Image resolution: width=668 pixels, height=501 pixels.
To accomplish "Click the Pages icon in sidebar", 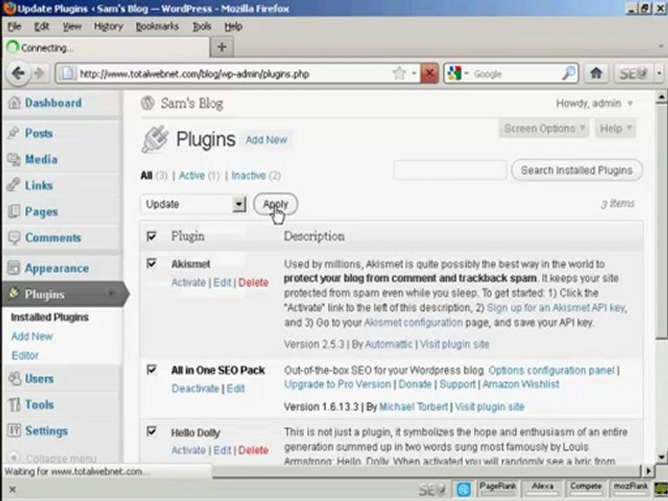I will pos(14,212).
